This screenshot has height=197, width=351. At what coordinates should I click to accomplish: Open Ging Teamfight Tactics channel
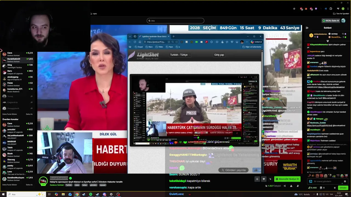click(18, 66)
